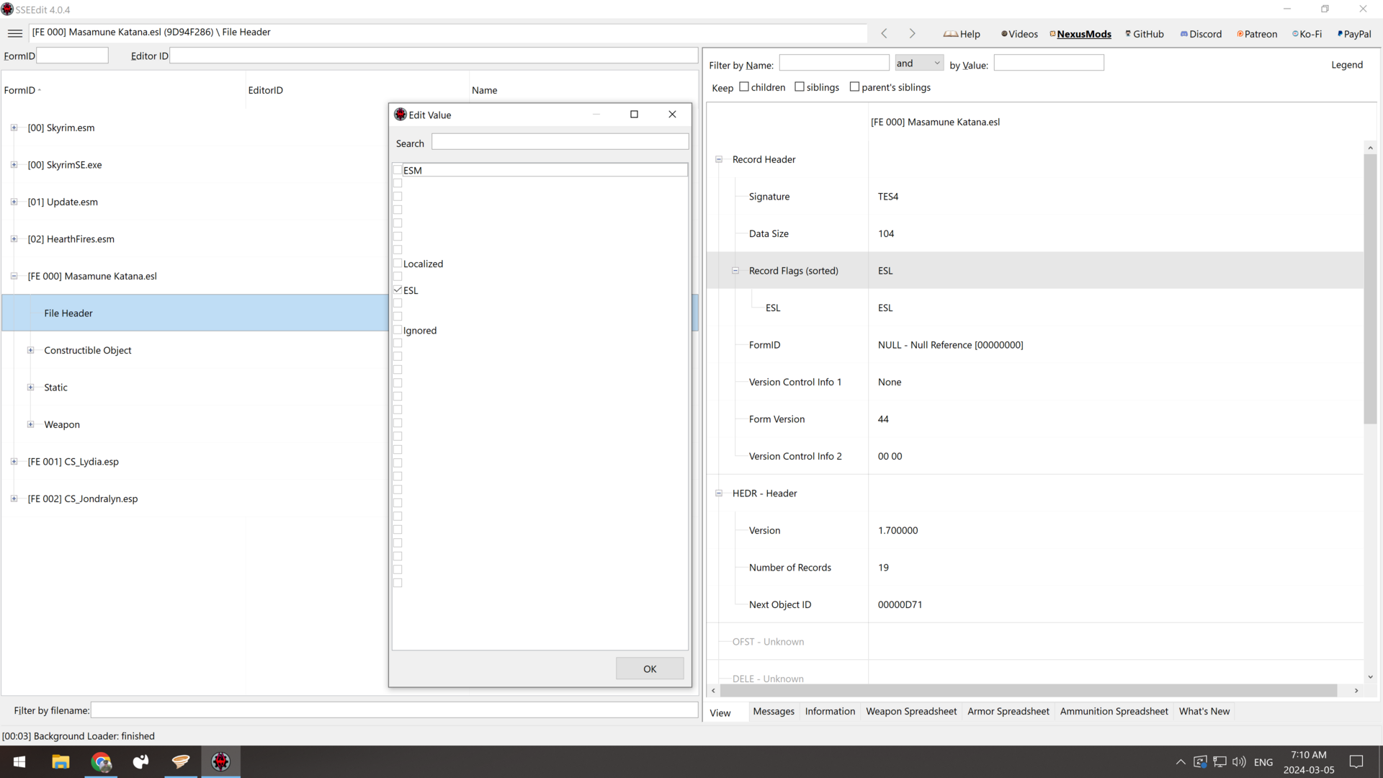Open the NexusMods link
Image resolution: width=1383 pixels, height=778 pixels.
tap(1080, 34)
